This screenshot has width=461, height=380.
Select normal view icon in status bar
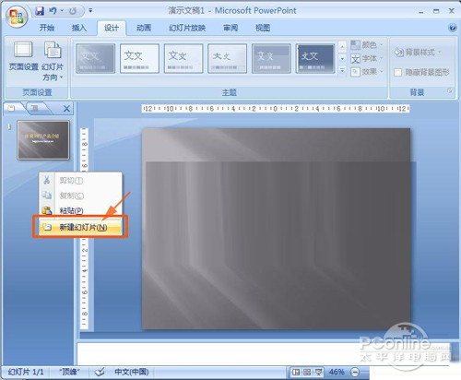(x=296, y=373)
